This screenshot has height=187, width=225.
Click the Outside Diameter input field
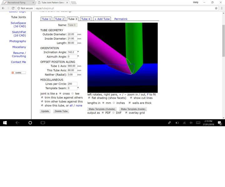pyautogui.click(x=72, y=34)
